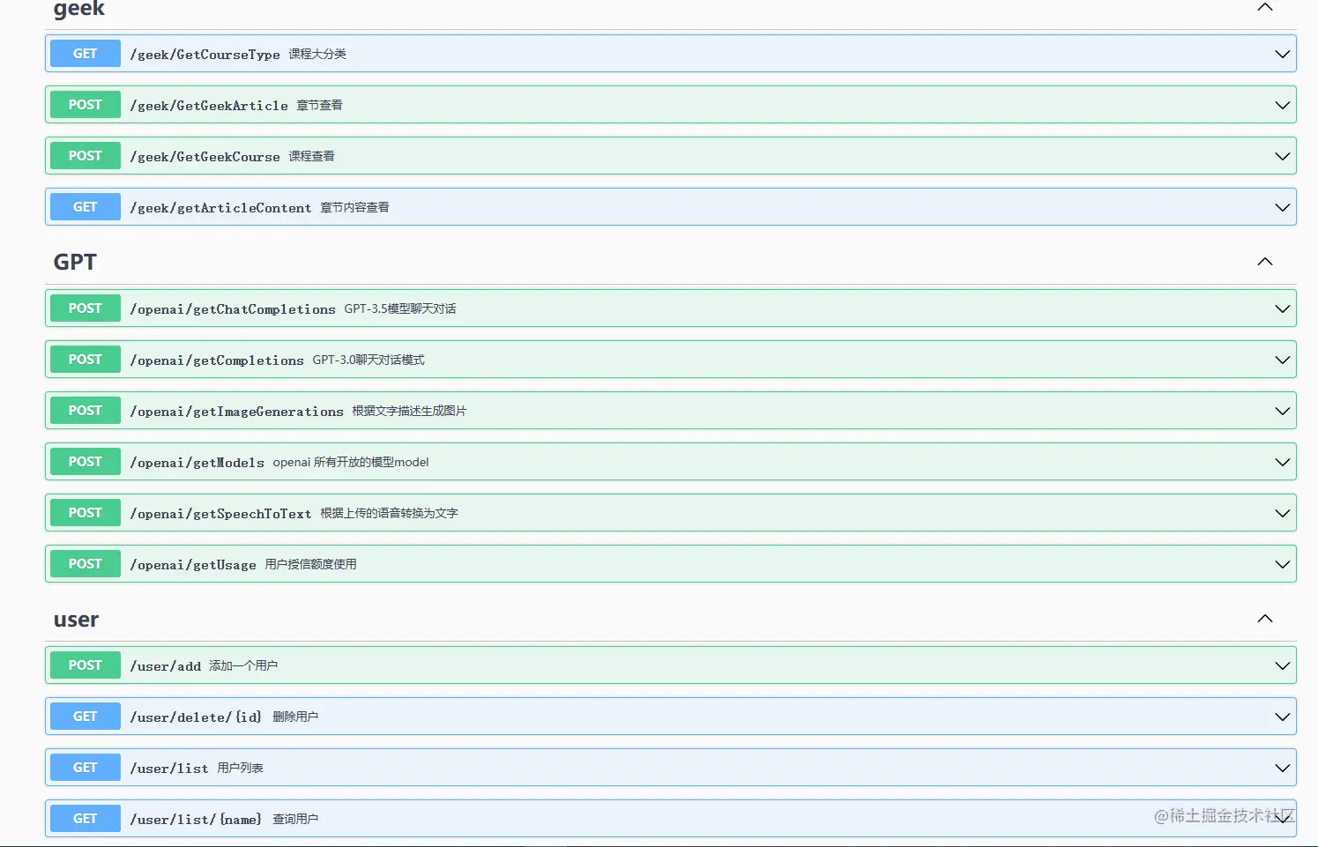Open the /user/list/{name} endpoint path
Viewport: 1318px width, 847px height.
pyautogui.click(x=196, y=820)
